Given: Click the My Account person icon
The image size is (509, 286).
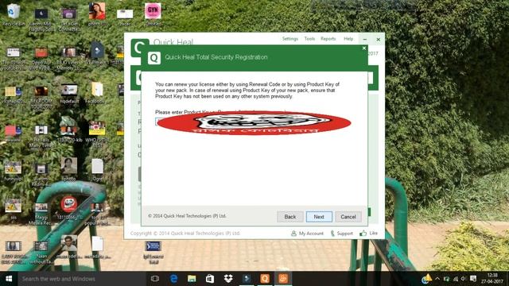Looking at the screenshot, I should coord(293,234).
